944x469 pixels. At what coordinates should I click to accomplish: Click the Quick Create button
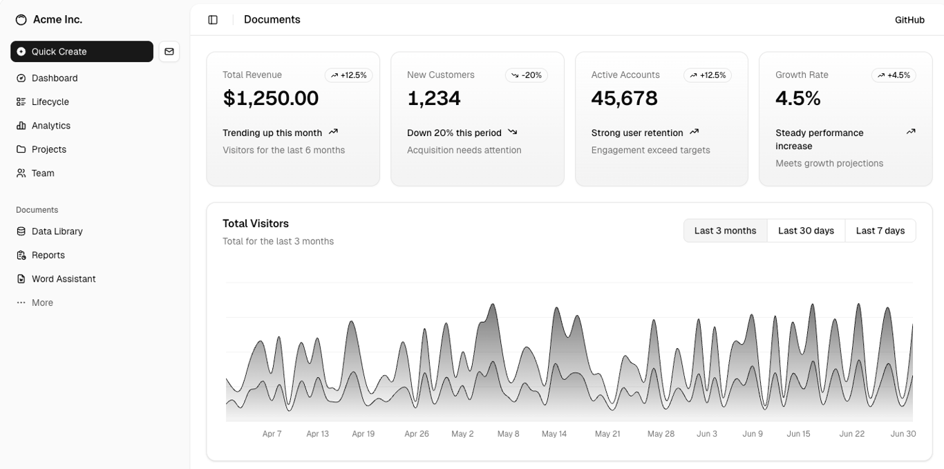(82, 52)
